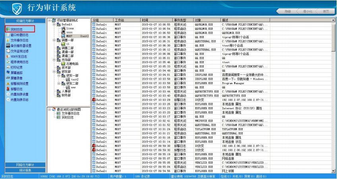
Task: Open the 实时日志 real-time log icon in sidebar
Action: pyautogui.click(x=8, y=29)
